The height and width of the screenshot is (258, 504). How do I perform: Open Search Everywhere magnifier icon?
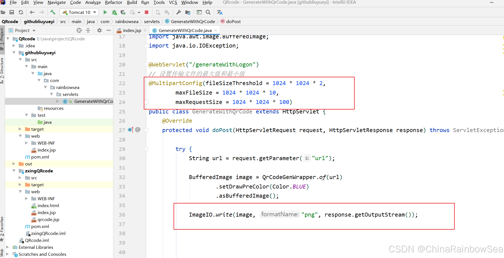pyautogui.click(x=208, y=12)
